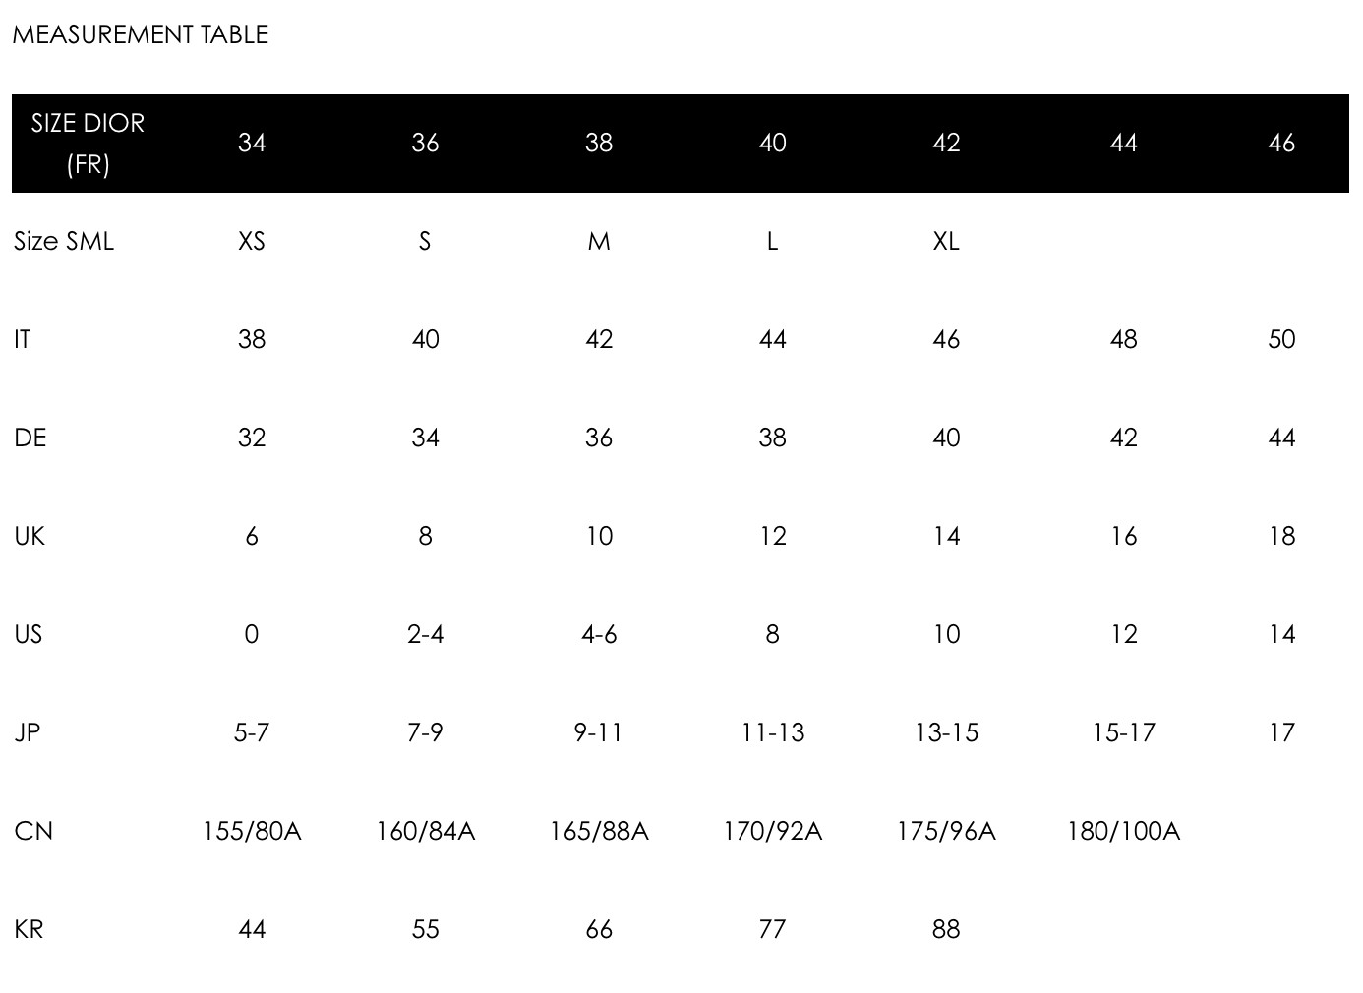
Task: Click the 11-13 value in the JP row
Action: tap(773, 732)
